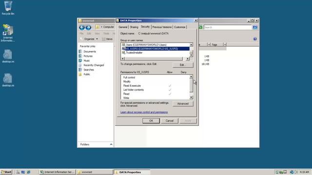Click the Apply button

point(188,121)
